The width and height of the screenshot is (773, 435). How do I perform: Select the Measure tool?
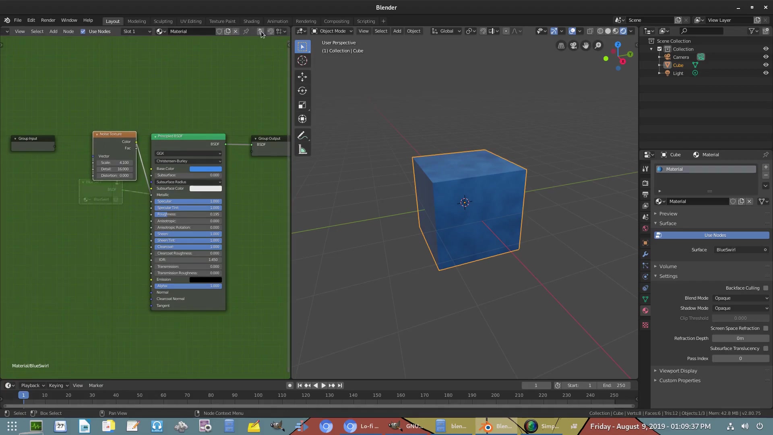click(x=302, y=149)
